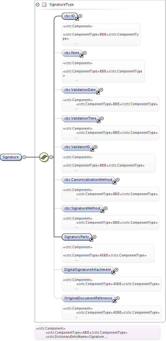The image size is (166, 341).
Task: Expand the cbc:ID element
Action: pos(80,16)
